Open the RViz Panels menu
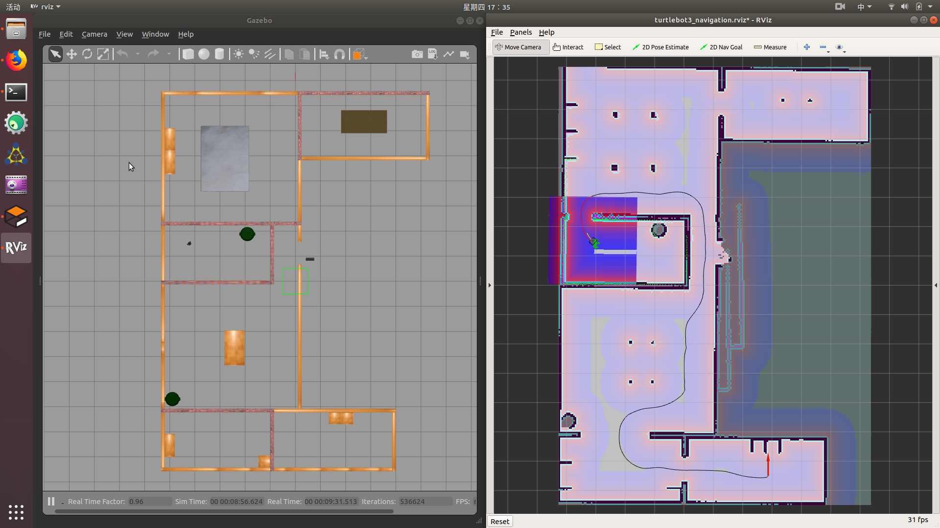 coord(520,32)
